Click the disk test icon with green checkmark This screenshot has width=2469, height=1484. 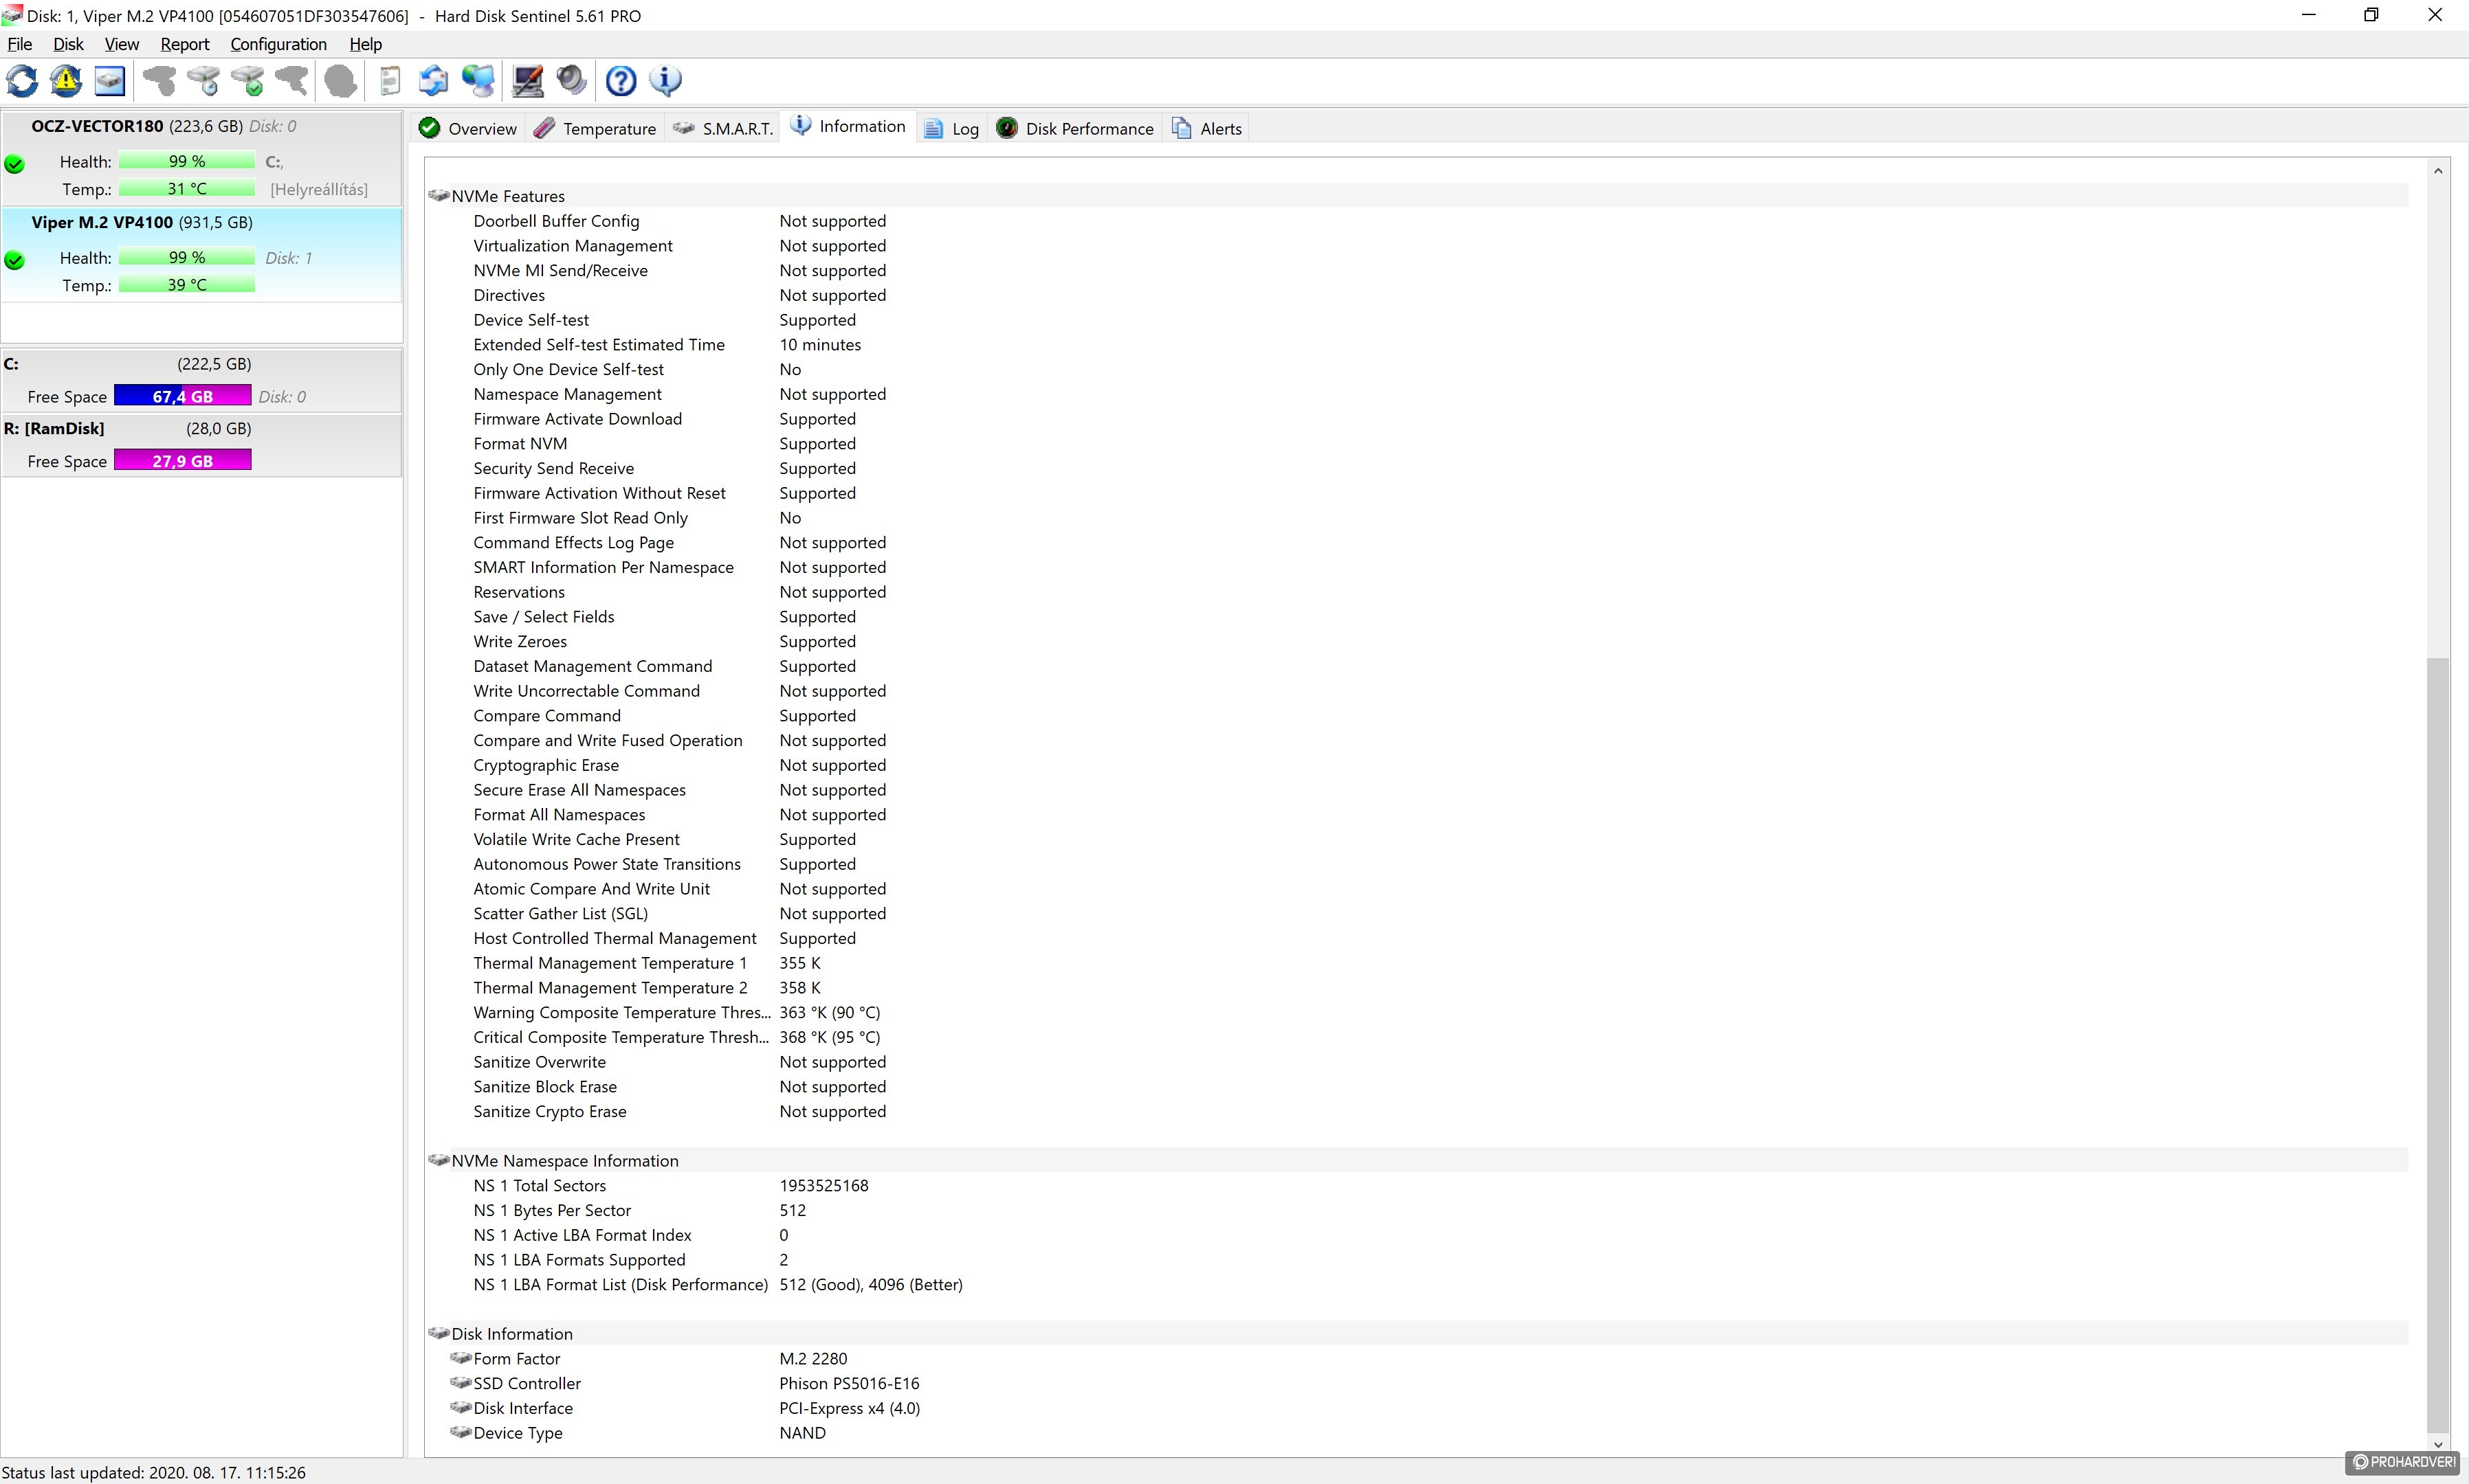pyautogui.click(x=247, y=81)
